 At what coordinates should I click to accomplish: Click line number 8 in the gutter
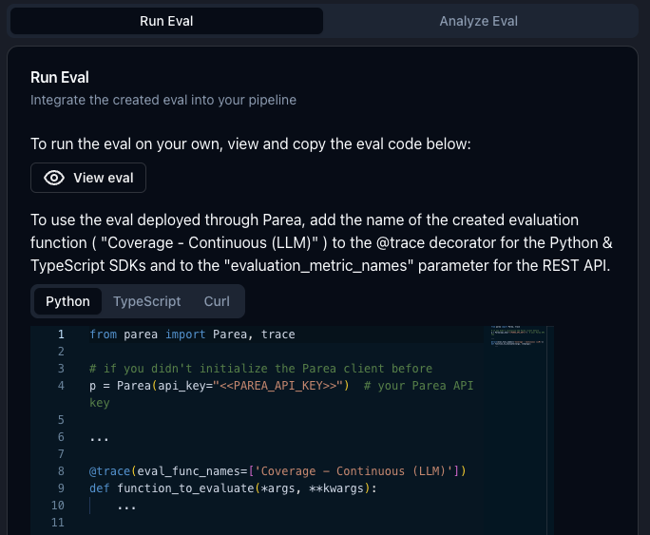[x=61, y=471]
